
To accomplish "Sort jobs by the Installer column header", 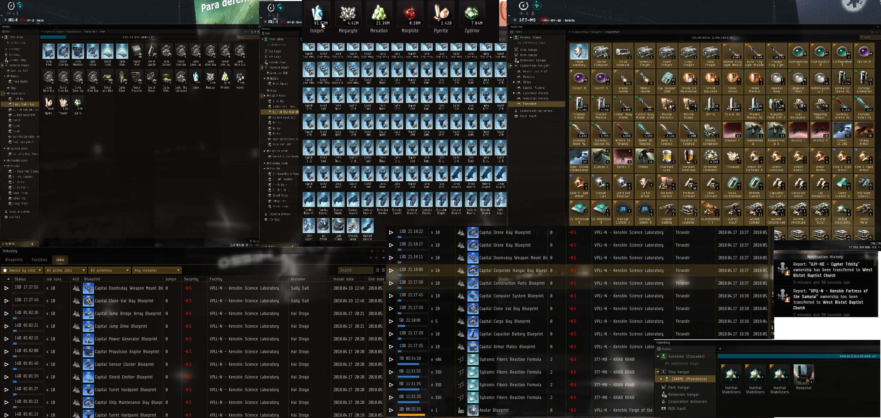I will pos(310,279).
